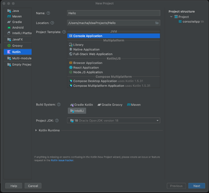Select JavaFX project type
This screenshot has width=209, height=193.
[18, 39]
